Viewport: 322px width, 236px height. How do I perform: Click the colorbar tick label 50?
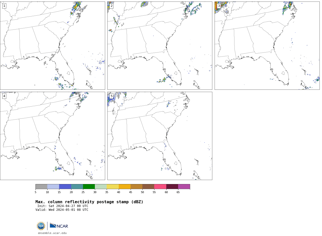tap(142, 192)
